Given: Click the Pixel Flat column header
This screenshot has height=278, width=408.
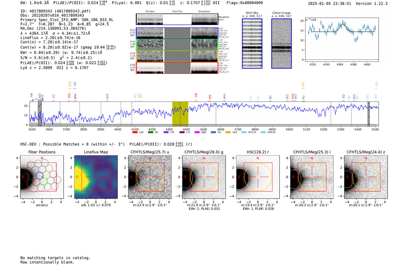Looking at the screenshot, I should click(177, 12).
